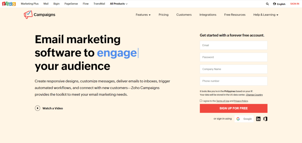Click the Change Country link
The height and width of the screenshot is (143, 302).
tap(254, 95)
